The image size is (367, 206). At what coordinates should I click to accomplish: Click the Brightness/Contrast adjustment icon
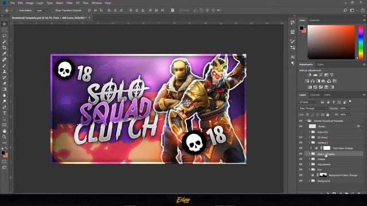310,75
